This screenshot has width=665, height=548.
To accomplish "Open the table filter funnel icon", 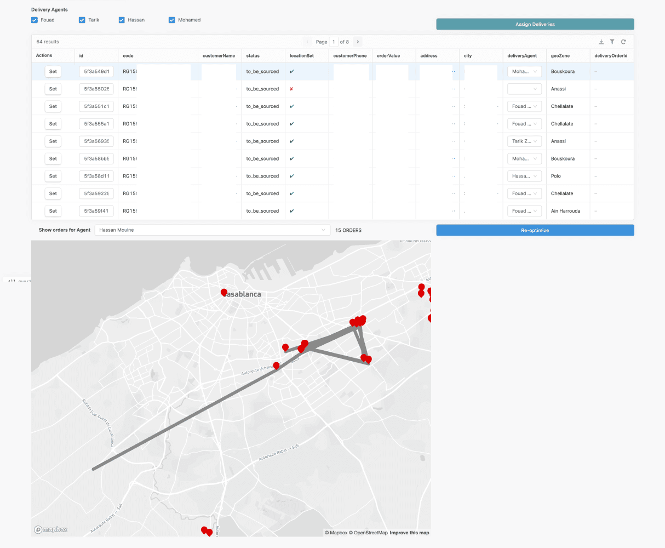I will click(x=612, y=42).
